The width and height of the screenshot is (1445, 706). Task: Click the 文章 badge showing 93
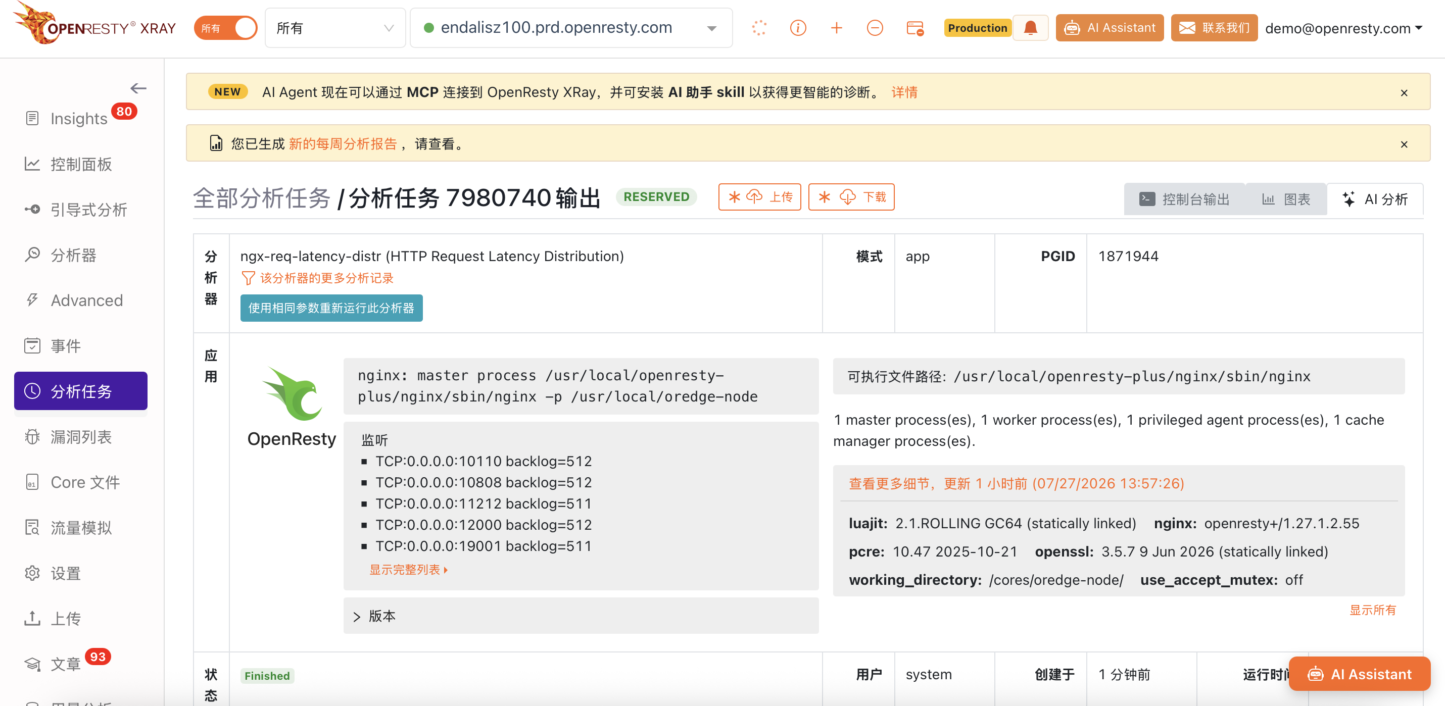pyautogui.click(x=98, y=657)
